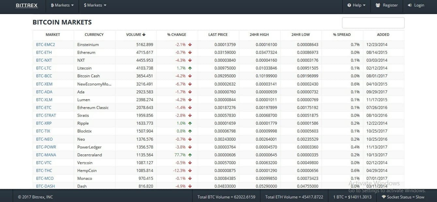Click the Login link
This screenshot has height=202, width=437.
point(416,5)
